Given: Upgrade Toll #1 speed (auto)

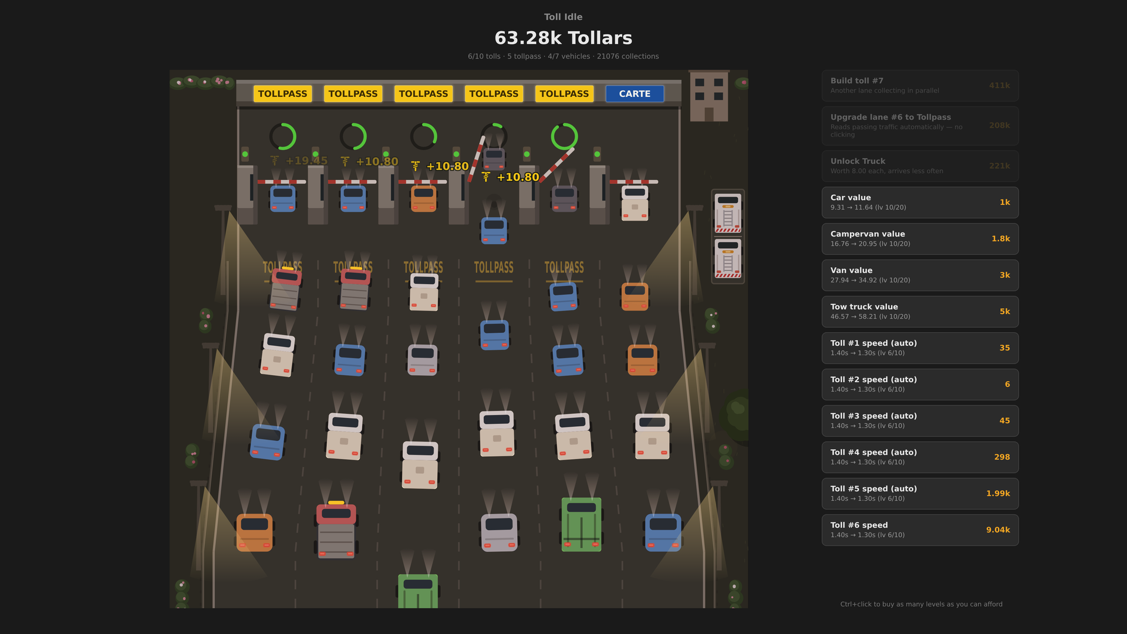Looking at the screenshot, I should [920, 348].
